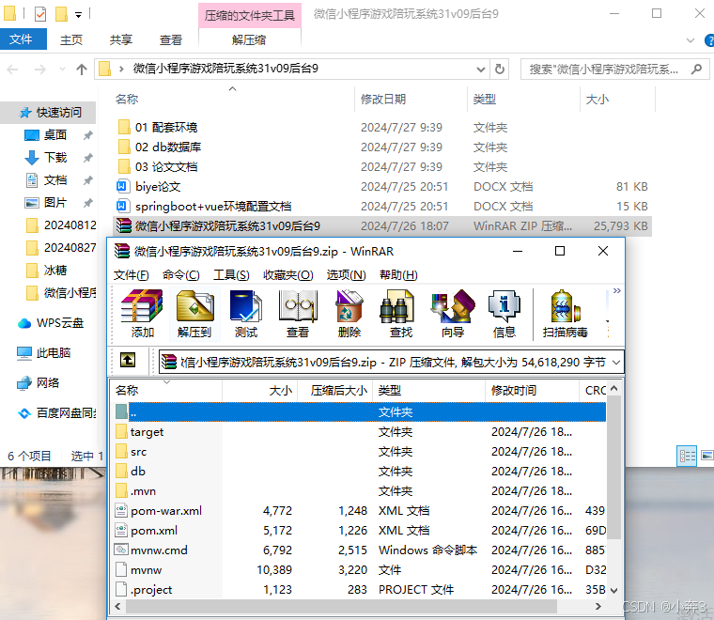Expand the Explorer ribbon chevron
Screen dimensions: 714x620
pyautogui.click(x=691, y=40)
